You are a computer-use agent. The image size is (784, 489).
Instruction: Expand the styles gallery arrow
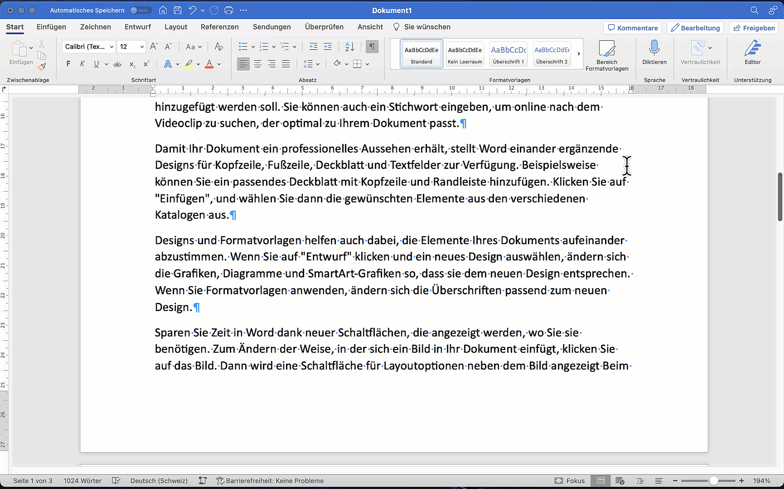point(579,53)
